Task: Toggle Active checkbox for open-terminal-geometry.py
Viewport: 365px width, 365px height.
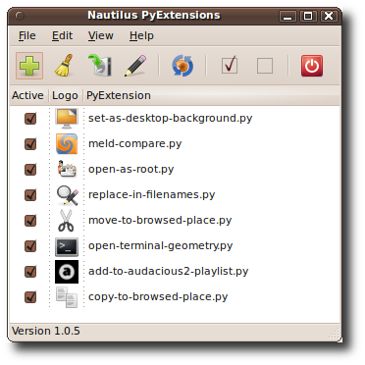Action: [x=30, y=245]
